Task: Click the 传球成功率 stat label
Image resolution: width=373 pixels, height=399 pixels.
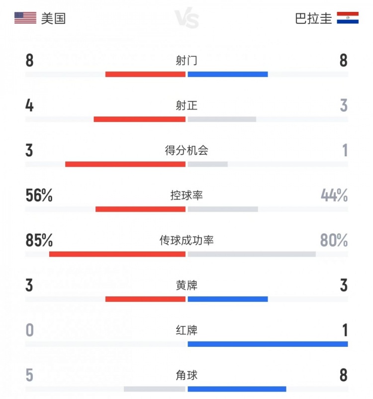Action: [186, 241]
